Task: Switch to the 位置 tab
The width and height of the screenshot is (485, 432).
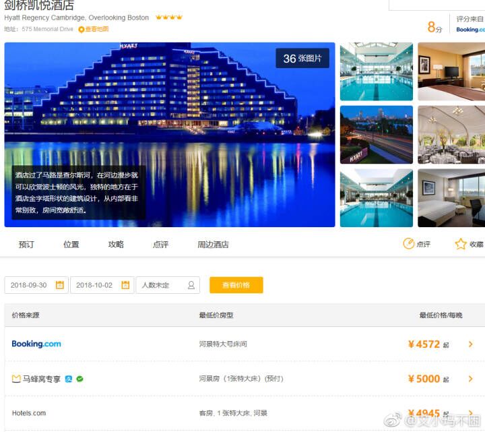Action: click(x=71, y=245)
